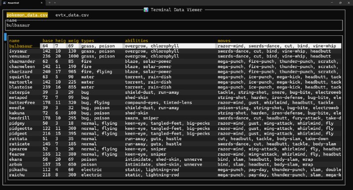The width and height of the screenshot is (353, 190).
Task: Switch to the pokemon_data.csv tab
Action: click(x=27, y=15)
